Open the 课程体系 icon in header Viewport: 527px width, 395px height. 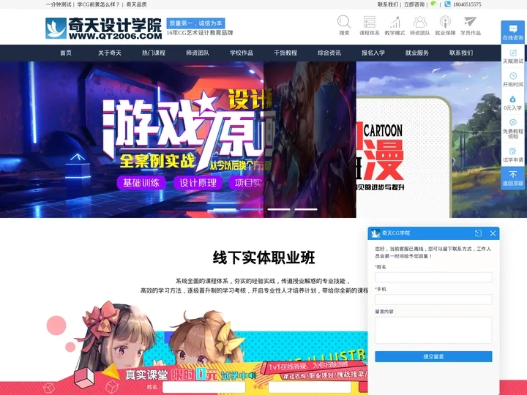tap(370, 22)
